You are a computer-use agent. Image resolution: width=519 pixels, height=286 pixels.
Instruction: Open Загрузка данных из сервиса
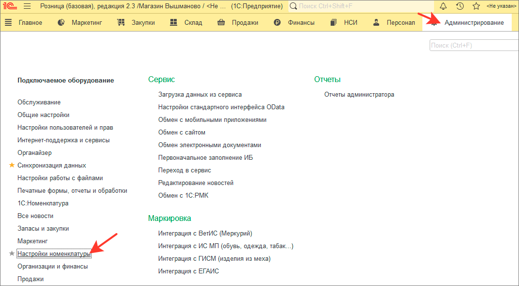[200, 94]
